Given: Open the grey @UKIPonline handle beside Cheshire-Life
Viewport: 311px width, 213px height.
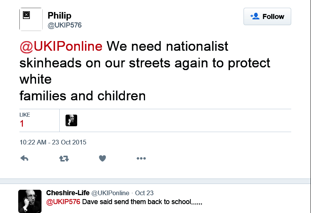Looking at the screenshot, I should click(x=110, y=193).
